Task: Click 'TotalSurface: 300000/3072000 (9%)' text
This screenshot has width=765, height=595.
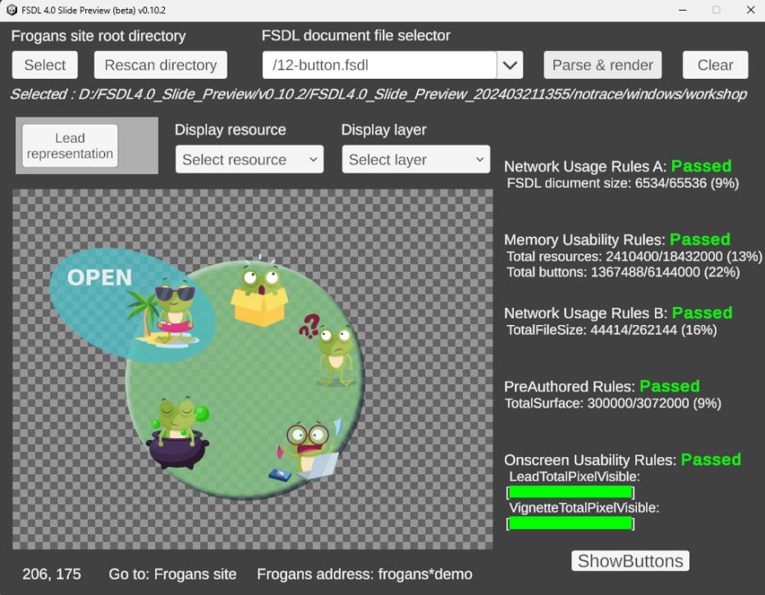Action: (613, 403)
